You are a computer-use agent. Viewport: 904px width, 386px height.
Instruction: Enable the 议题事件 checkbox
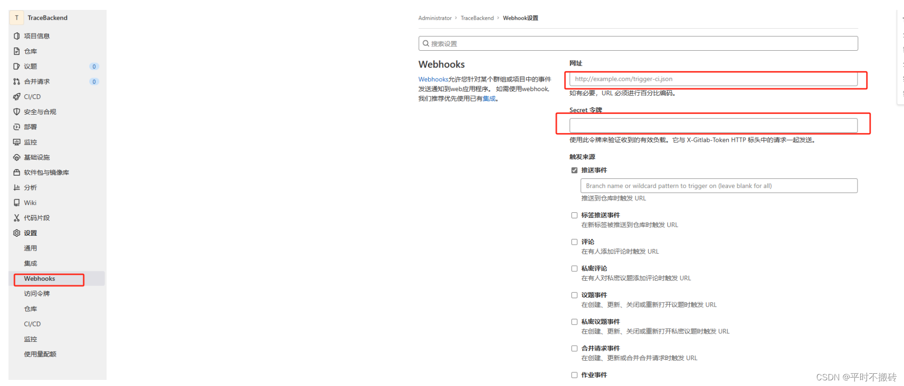pos(574,295)
